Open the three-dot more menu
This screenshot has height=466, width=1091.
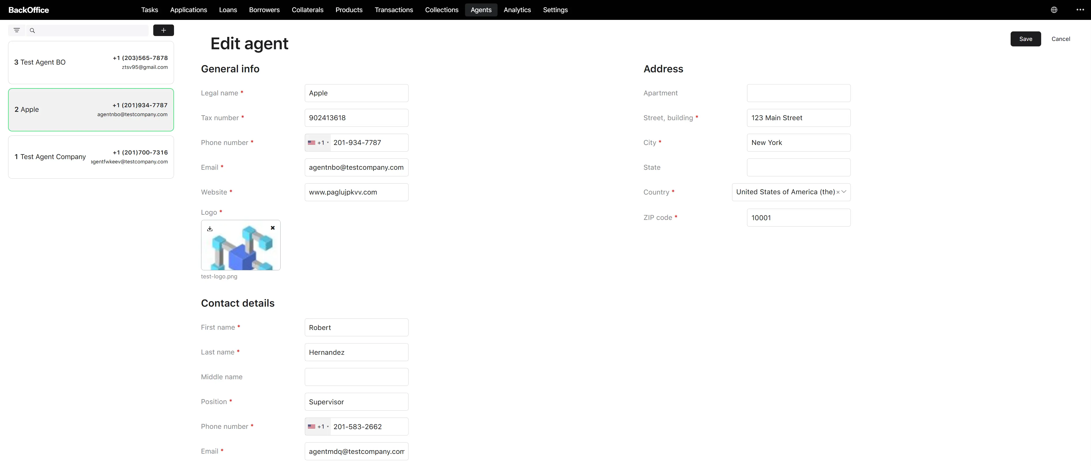[1080, 10]
